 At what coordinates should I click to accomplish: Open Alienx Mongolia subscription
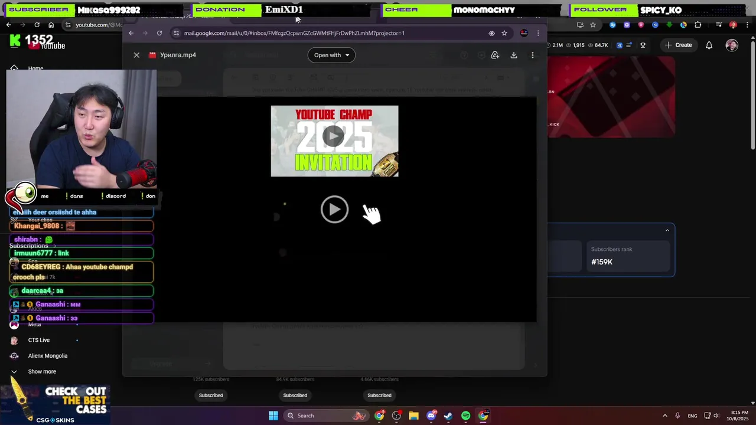coord(47,356)
